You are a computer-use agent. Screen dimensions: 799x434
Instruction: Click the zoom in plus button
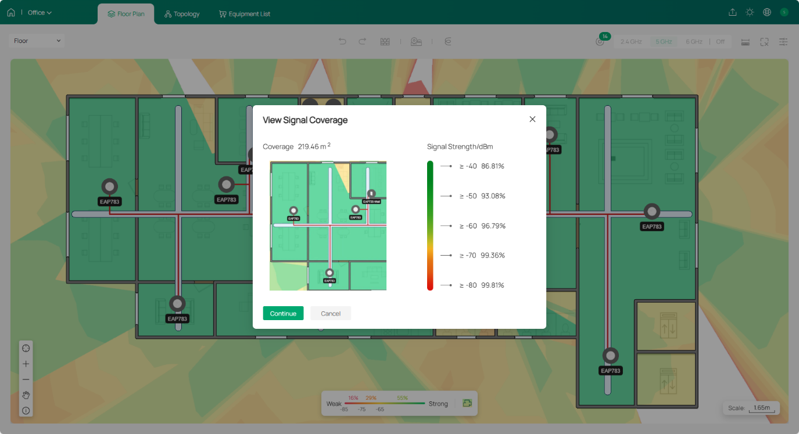pyautogui.click(x=26, y=364)
